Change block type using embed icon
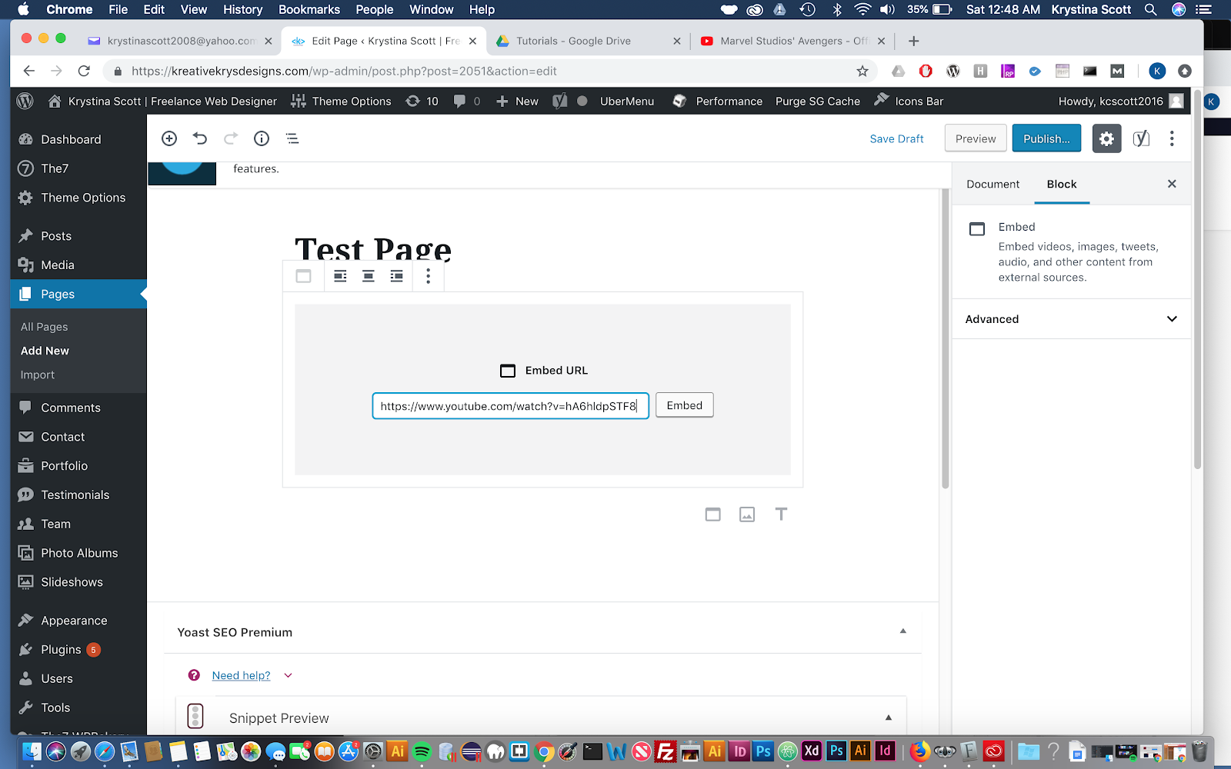Image resolution: width=1231 pixels, height=769 pixels. (303, 276)
